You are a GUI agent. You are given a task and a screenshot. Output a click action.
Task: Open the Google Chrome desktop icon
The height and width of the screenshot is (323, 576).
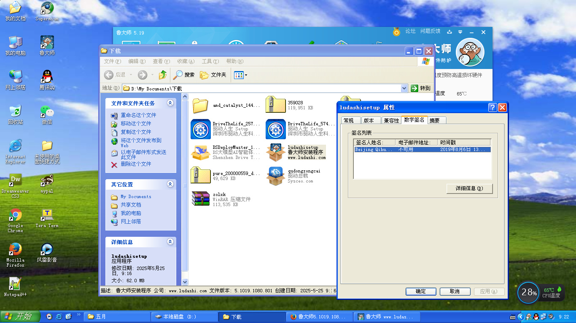[x=15, y=220]
